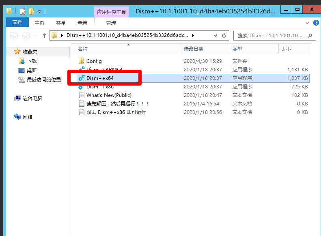Sort by the 类型 column header
The height and width of the screenshot is (236, 321).
tap(254, 49)
